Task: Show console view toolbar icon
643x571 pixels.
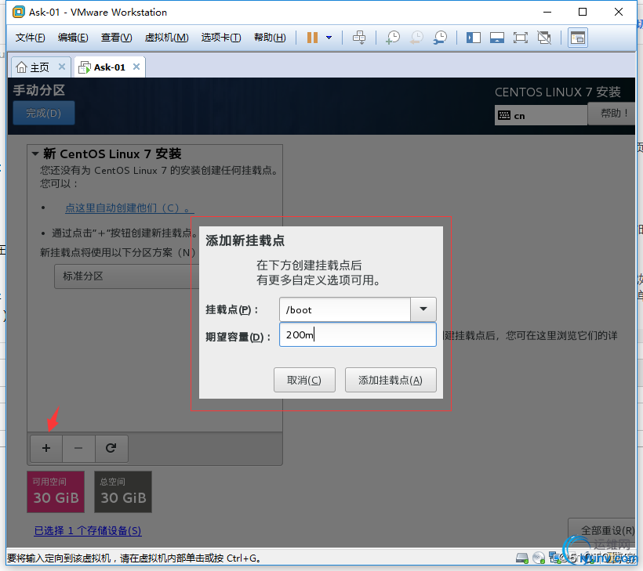Action: (578, 38)
